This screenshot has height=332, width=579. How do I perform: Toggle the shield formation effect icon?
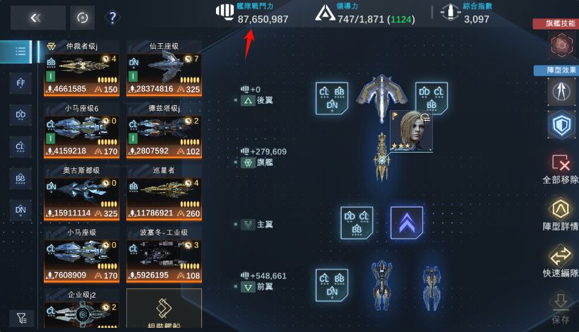(561, 124)
